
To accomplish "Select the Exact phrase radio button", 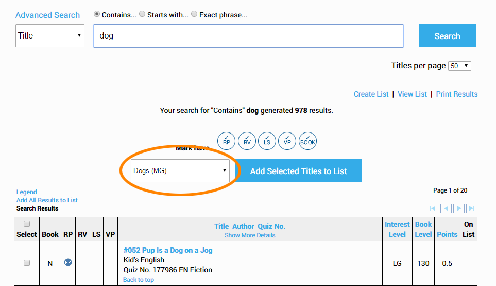I will click(194, 14).
